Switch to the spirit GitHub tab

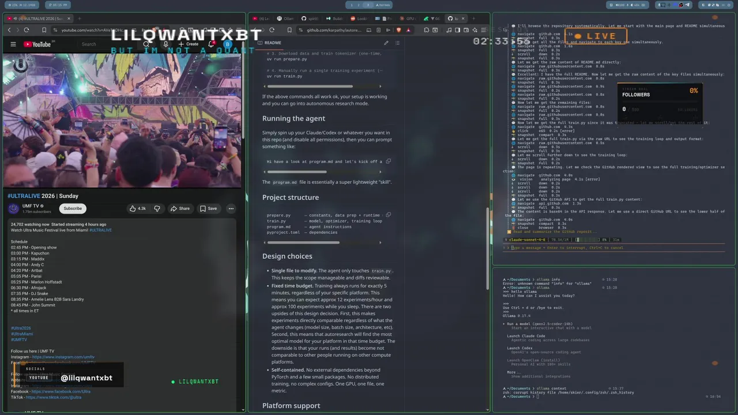[x=311, y=18]
